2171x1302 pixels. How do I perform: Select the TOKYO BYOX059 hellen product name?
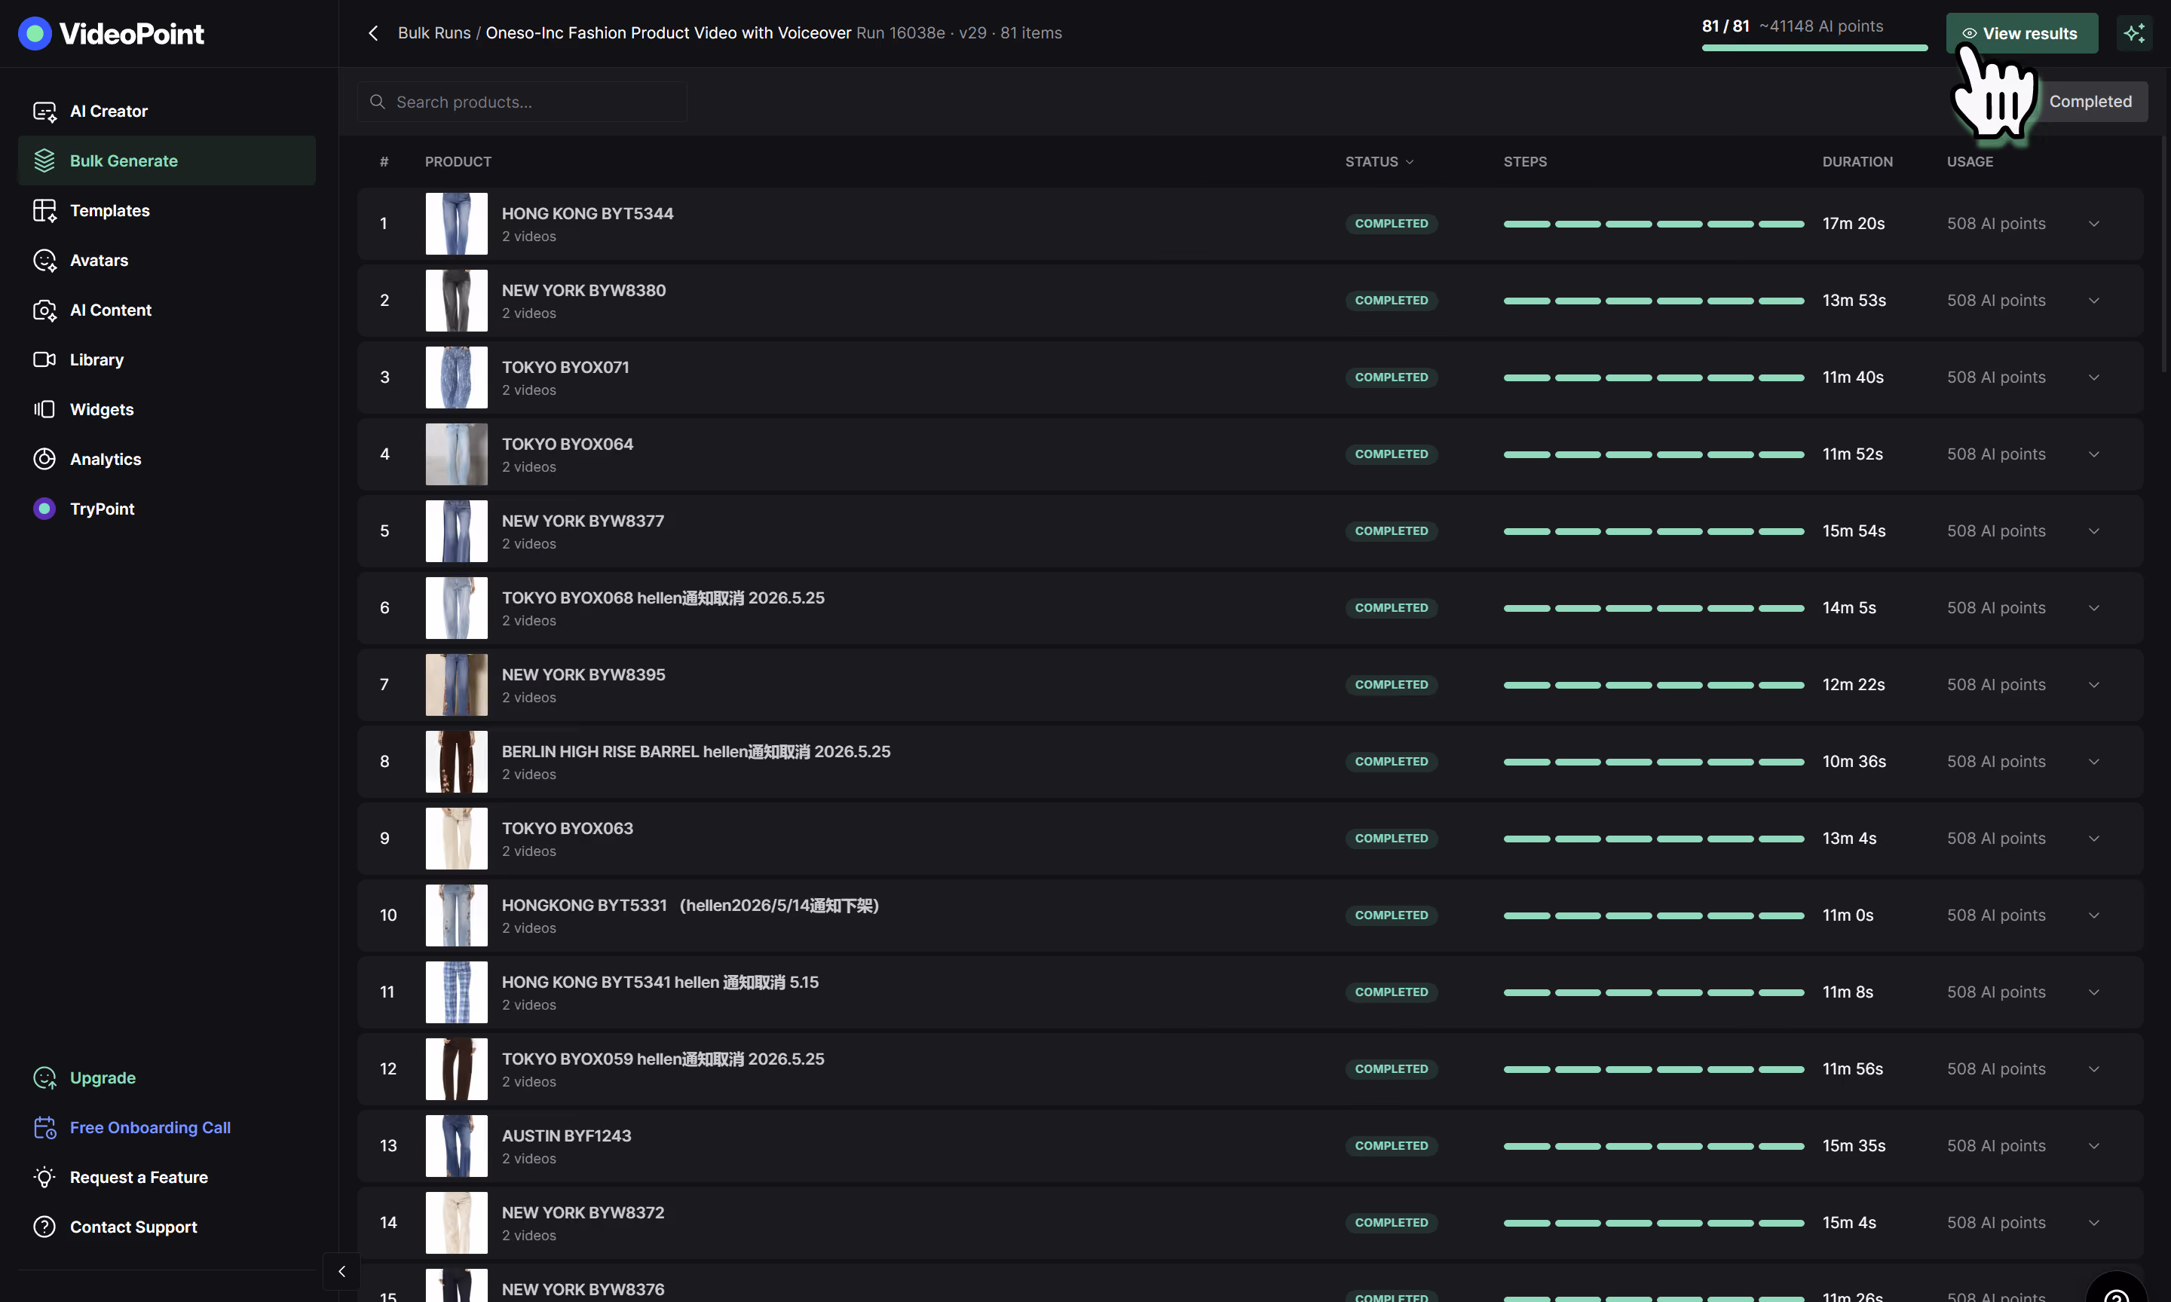pos(663,1059)
